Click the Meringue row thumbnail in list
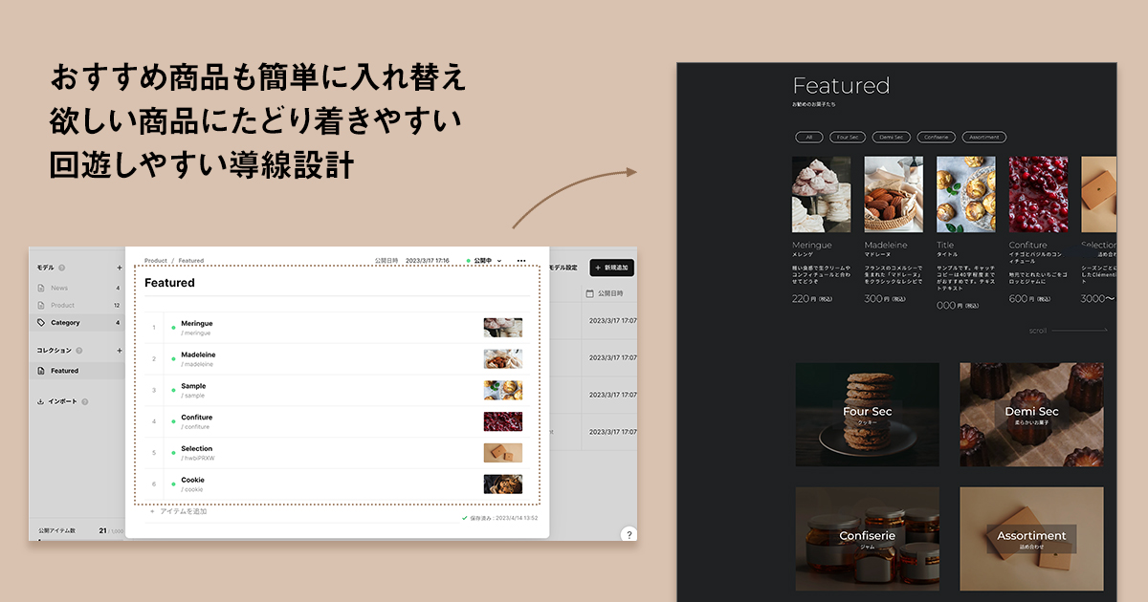1148x602 pixels. [503, 328]
